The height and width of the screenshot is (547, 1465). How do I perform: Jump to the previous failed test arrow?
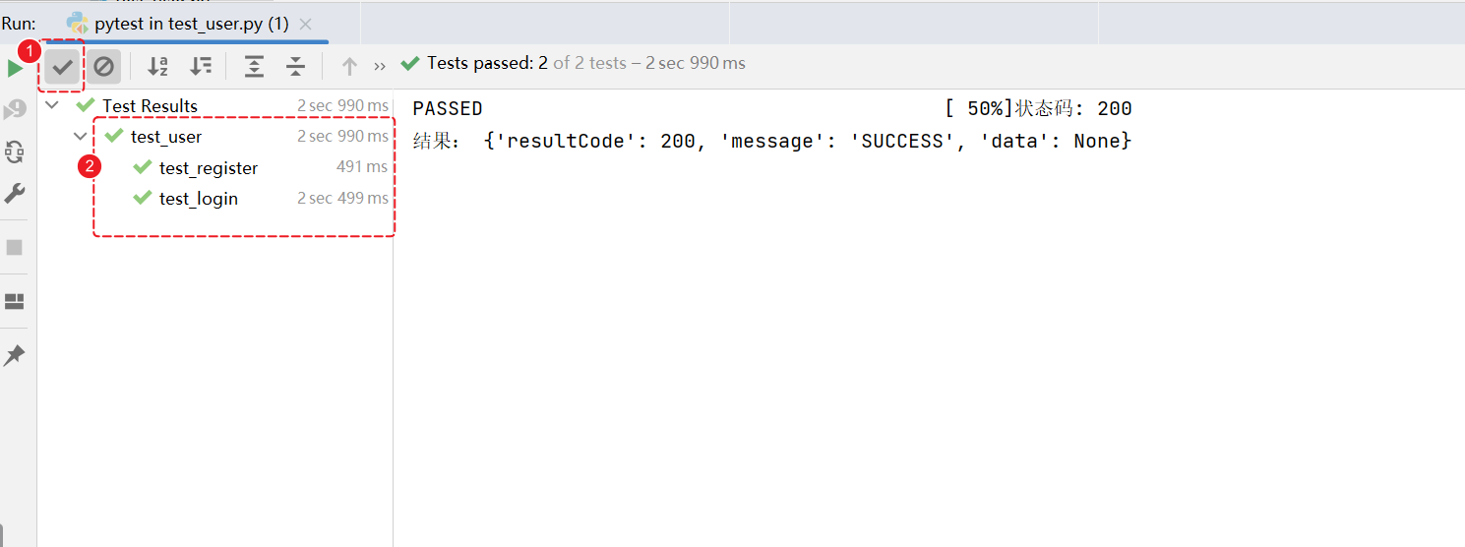tap(349, 67)
